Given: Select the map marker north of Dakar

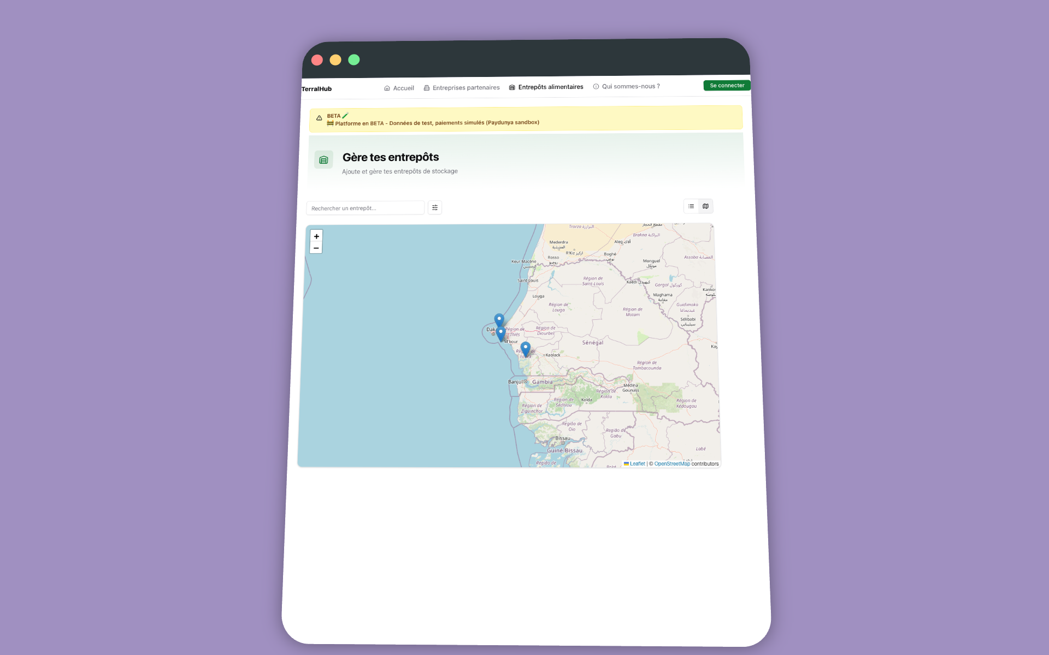Looking at the screenshot, I should pyautogui.click(x=499, y=320).
